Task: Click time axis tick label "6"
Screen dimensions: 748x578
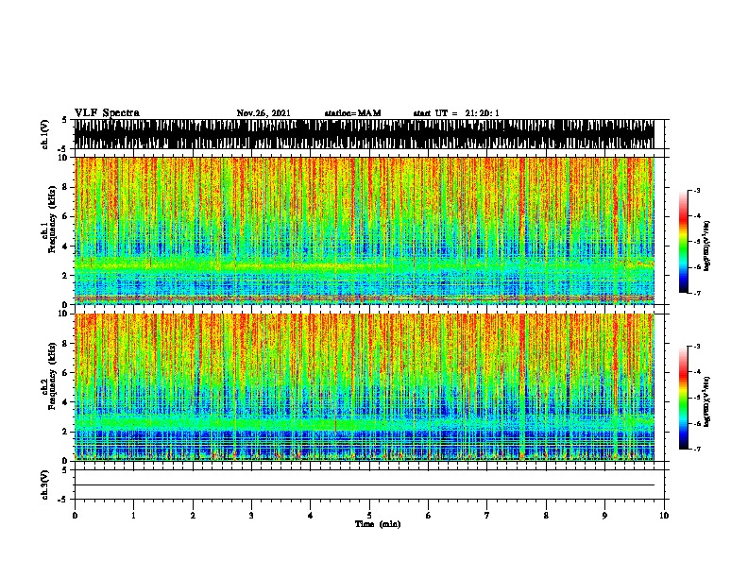Action: click(x=428, y=516)
